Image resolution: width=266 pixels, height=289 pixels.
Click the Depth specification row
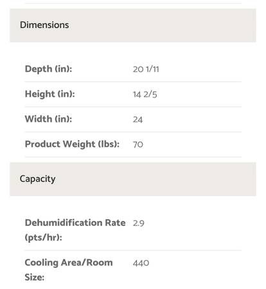[x=133, y=69]
